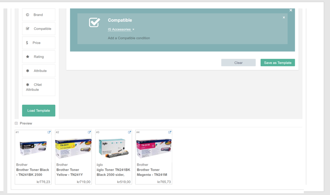
Task: Collapse the Preview section
Action: click(x=16, y=123)
